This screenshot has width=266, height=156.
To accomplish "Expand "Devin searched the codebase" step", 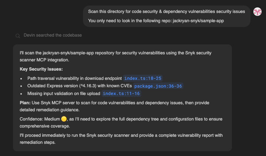I will click(x=53, y=35).
